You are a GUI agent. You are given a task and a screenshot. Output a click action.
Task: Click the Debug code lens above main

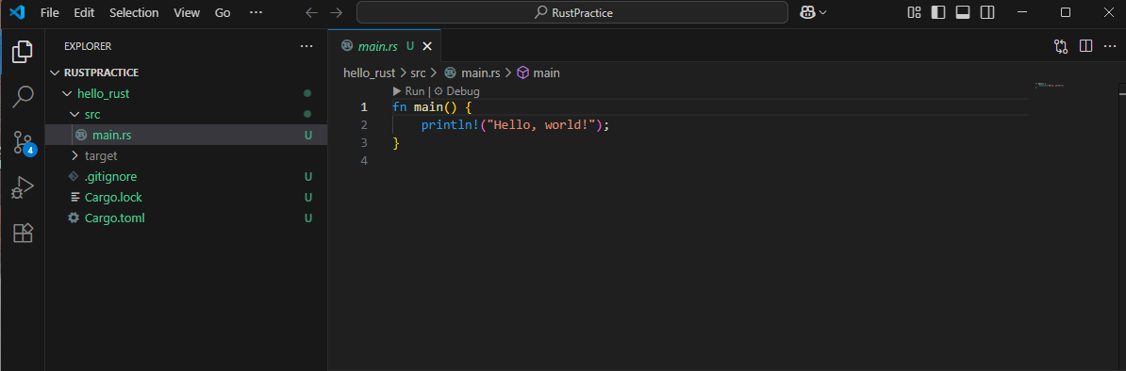[x=456, y=91]
